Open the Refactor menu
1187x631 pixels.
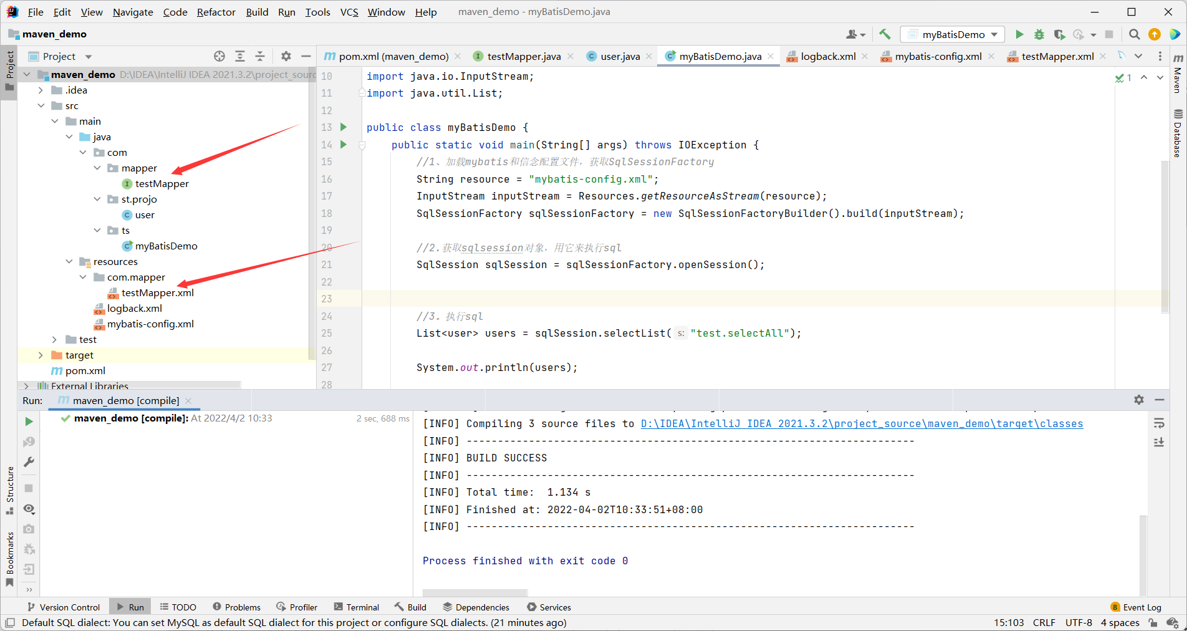click(216, 12)
